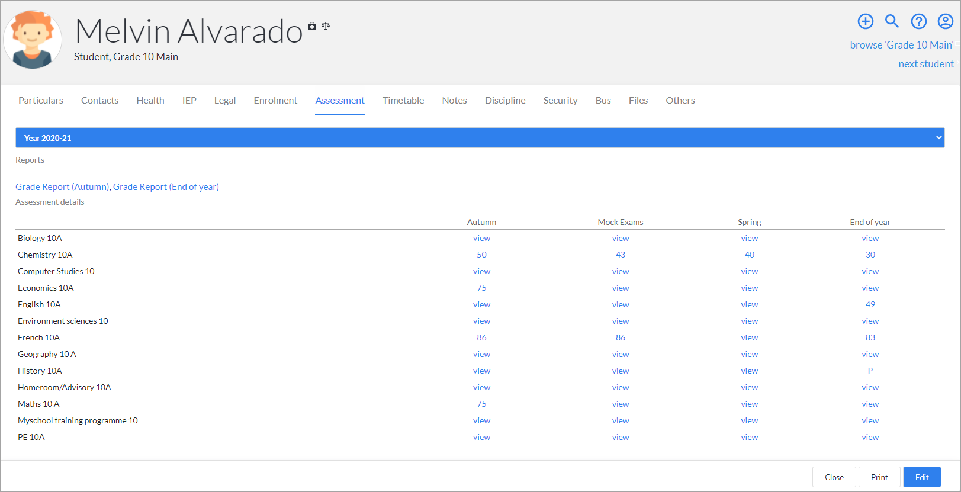961x492 pixels.
Task: Select the Myschool training programme 10 label
Action: 78,420
